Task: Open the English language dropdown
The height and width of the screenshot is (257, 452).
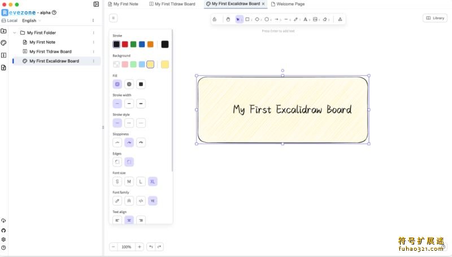Action: 32,20
